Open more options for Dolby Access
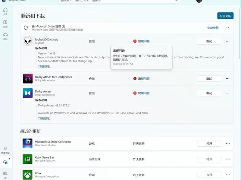 [x=228, y=93]
